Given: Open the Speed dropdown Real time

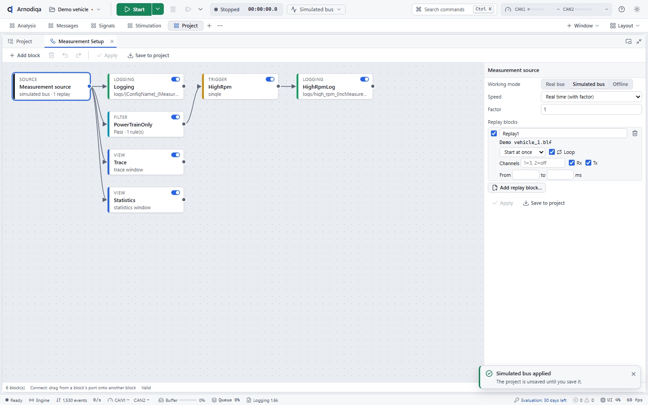Looking at the screenshot, I should (591, 97).
